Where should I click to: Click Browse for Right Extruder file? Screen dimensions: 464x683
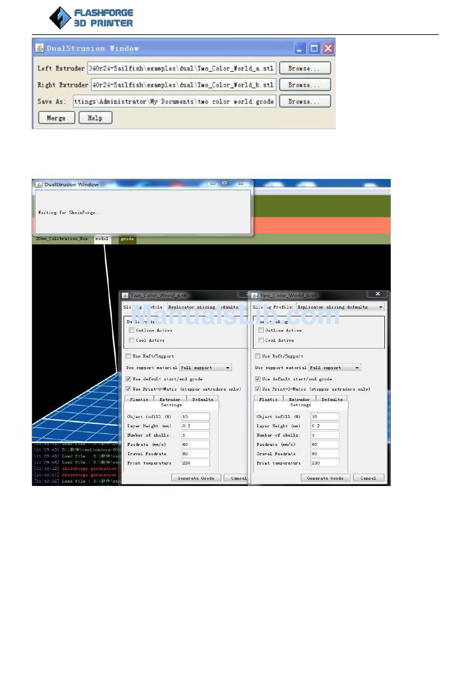(305, 85)
